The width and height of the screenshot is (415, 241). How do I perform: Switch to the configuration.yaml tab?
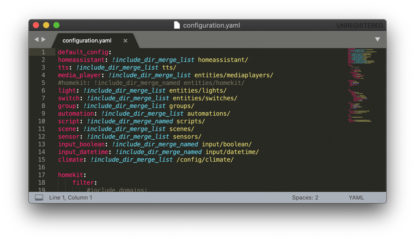pos(86,40)
